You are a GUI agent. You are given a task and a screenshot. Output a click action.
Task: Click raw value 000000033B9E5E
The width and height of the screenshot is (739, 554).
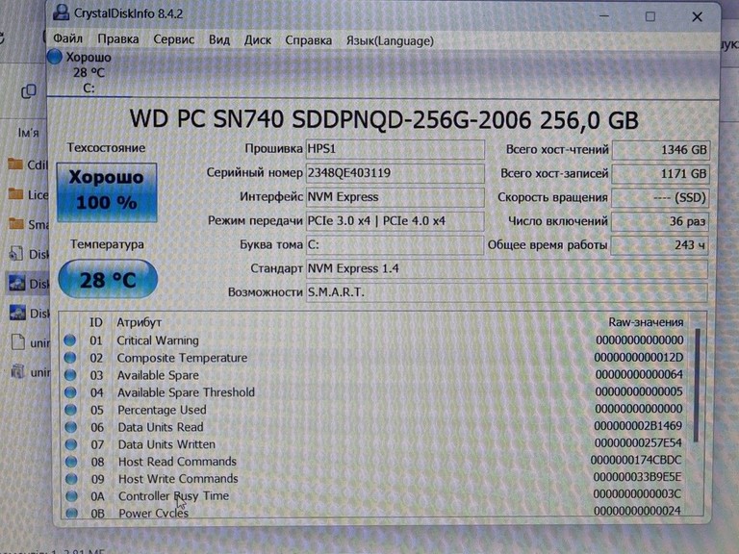(x=637, y=477)
